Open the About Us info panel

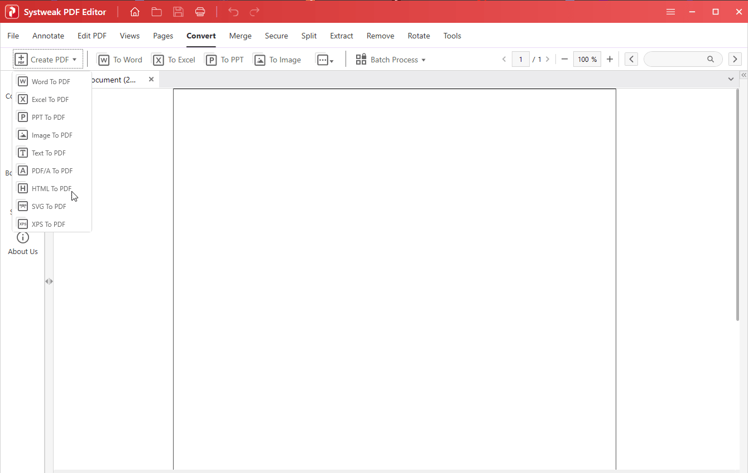[23, 243]
